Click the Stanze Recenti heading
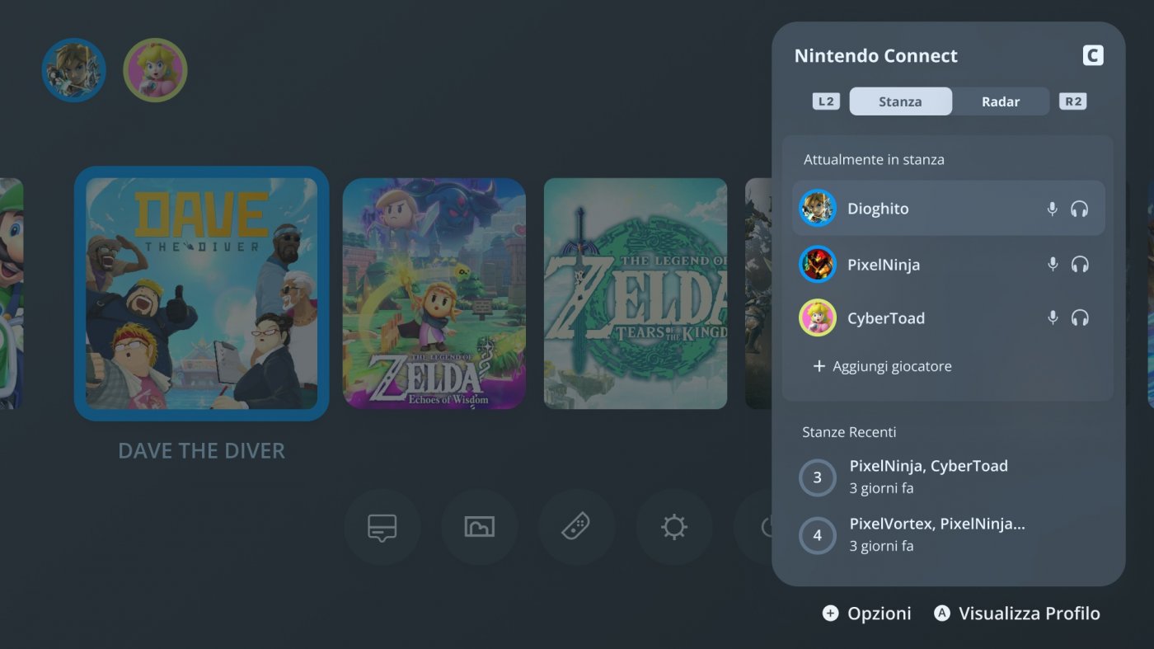This screenshot has width=1154, height=649. click(x=849, y=432)
